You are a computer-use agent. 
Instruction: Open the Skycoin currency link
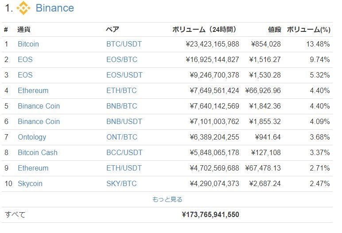[30, 184]
